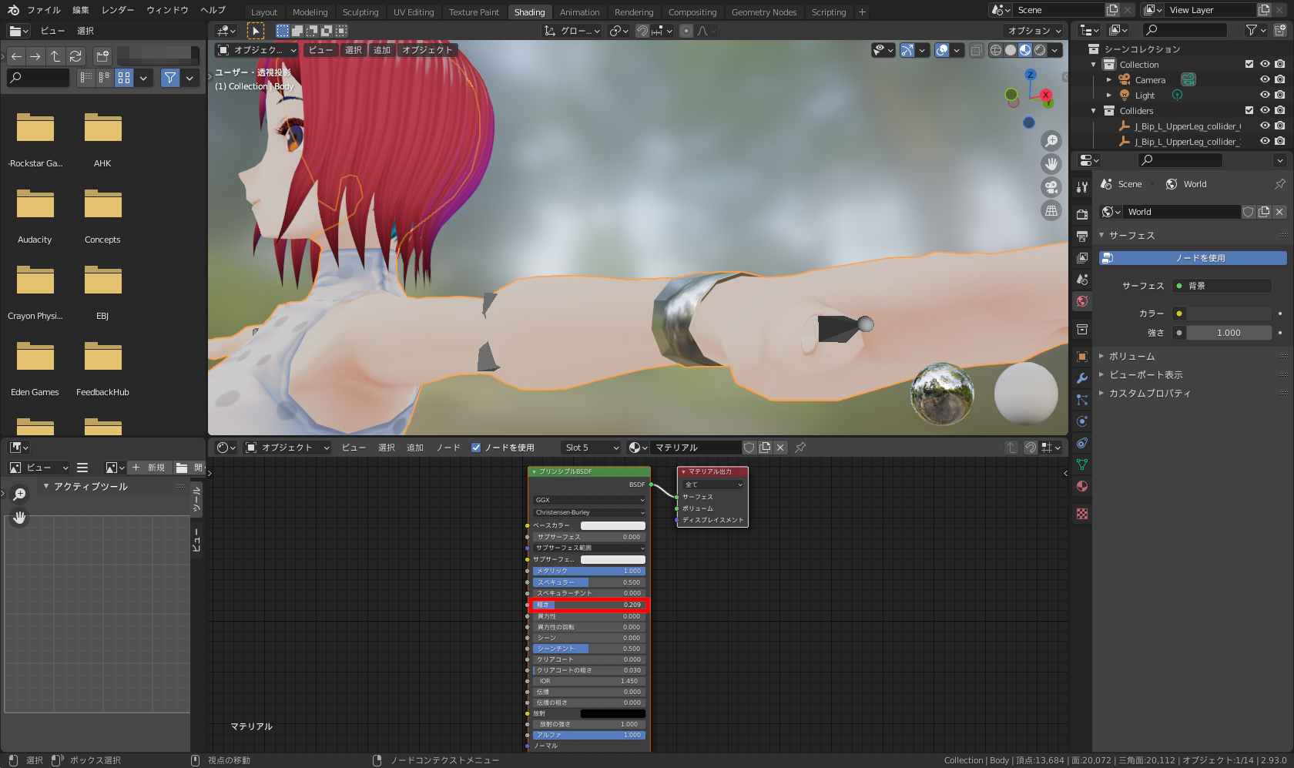Open the Slot 5 dropdown
Screen dimensions: 1294x768
click(x=591, y=448)
